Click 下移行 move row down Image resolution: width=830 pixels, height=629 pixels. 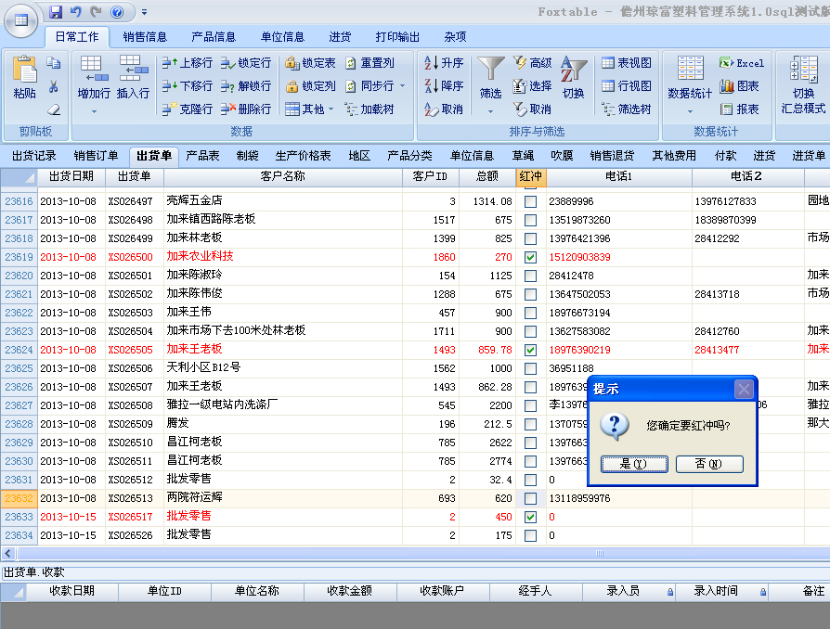click(188, 85)
